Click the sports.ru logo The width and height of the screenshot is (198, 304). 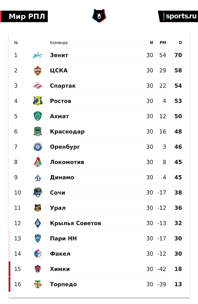(x=179, y=16)
